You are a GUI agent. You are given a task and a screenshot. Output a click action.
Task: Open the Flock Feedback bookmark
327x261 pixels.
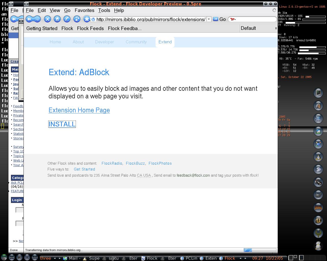click(x=125, y=29)
